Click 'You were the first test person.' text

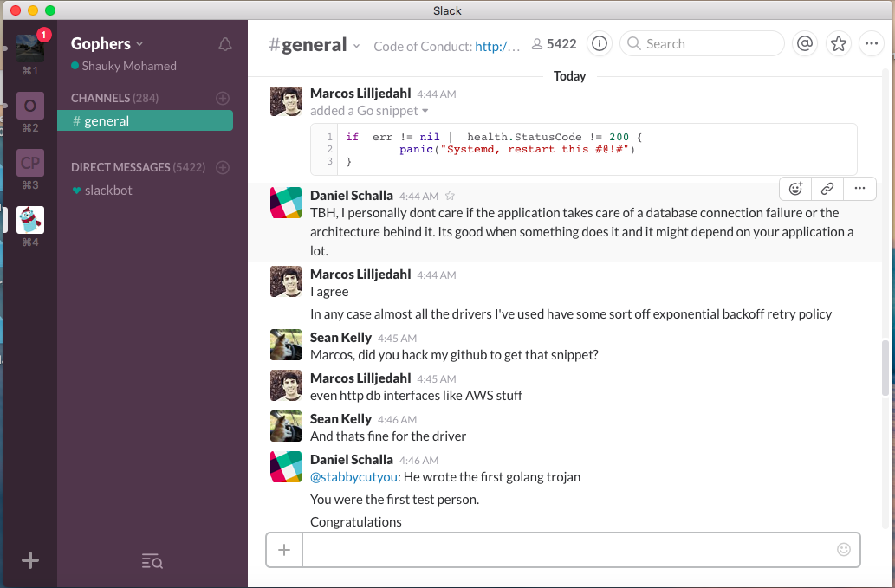(x=394, y=500)
